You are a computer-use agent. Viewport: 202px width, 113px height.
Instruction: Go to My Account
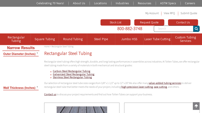click(x=152, y=13)
